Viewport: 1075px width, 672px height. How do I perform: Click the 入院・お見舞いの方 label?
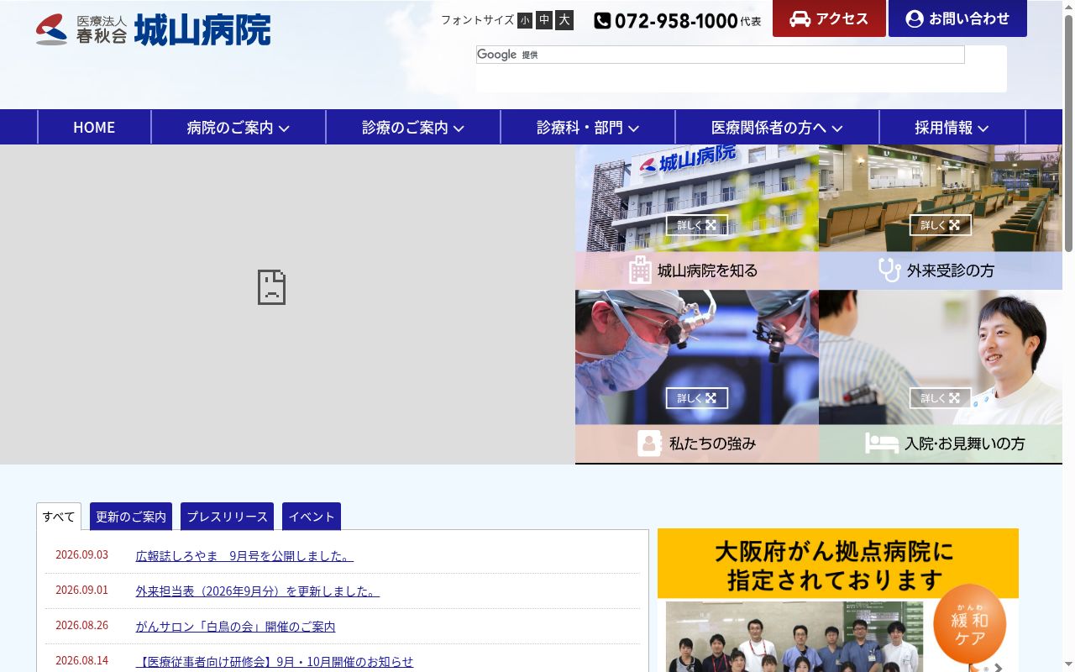(965, 443)
